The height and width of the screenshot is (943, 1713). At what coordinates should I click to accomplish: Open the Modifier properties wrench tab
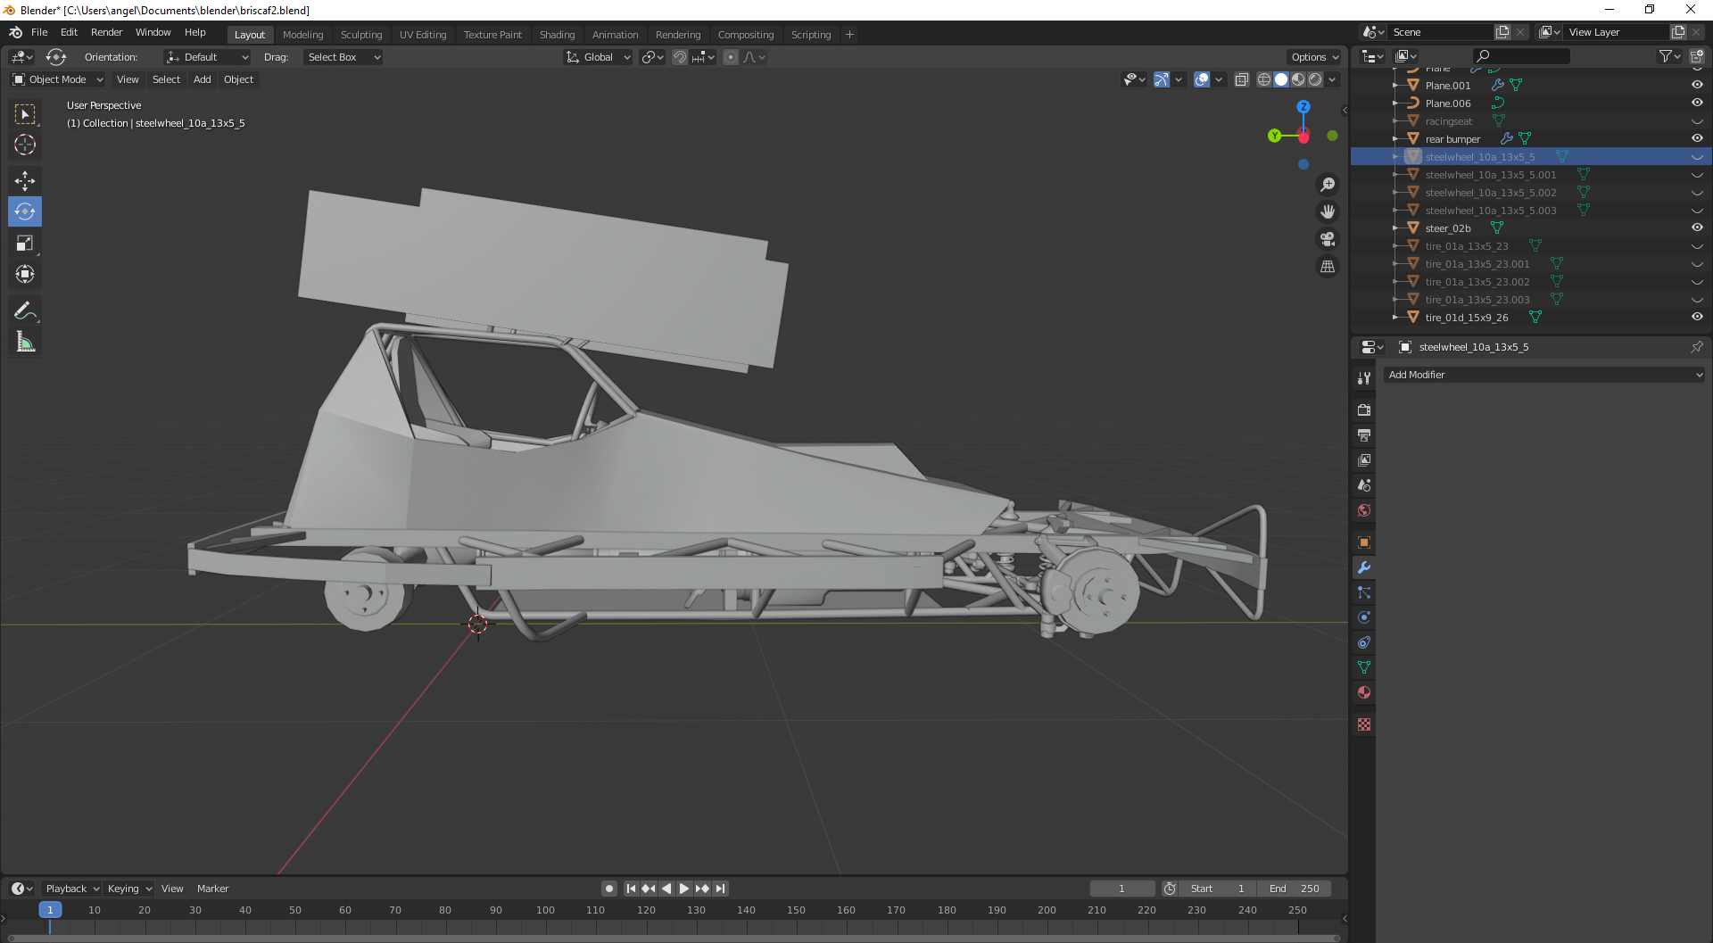point(1364,567)
